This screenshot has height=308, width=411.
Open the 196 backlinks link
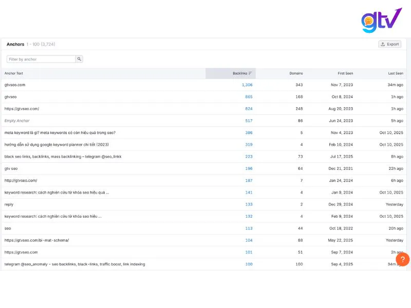coord(249,169)
